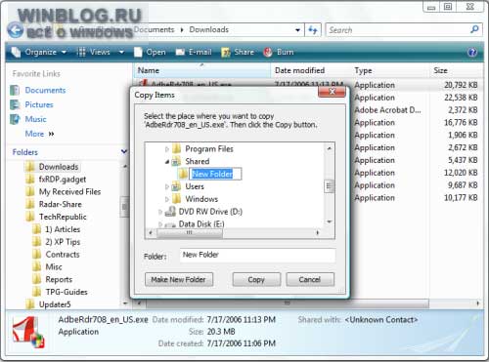489x362 pixels.
Task: Click the Windows folder icon in dialog
Action: pyautogui.click(x=176, y=199)
